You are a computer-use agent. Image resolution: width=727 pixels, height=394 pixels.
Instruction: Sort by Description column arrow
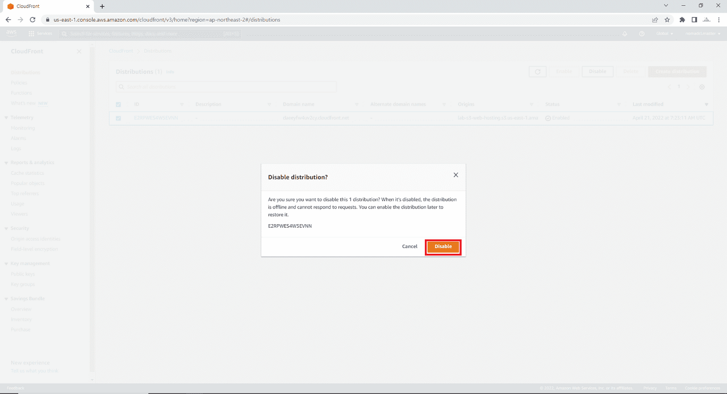tap(269, 104)
